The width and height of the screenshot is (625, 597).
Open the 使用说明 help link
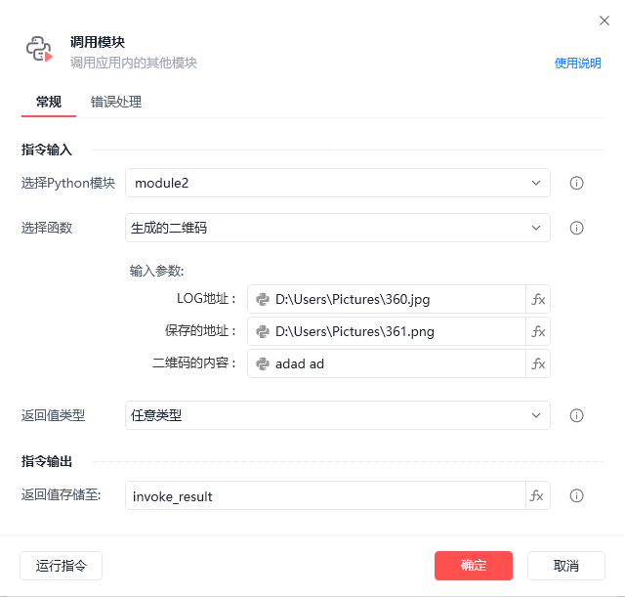coord(577,63)
